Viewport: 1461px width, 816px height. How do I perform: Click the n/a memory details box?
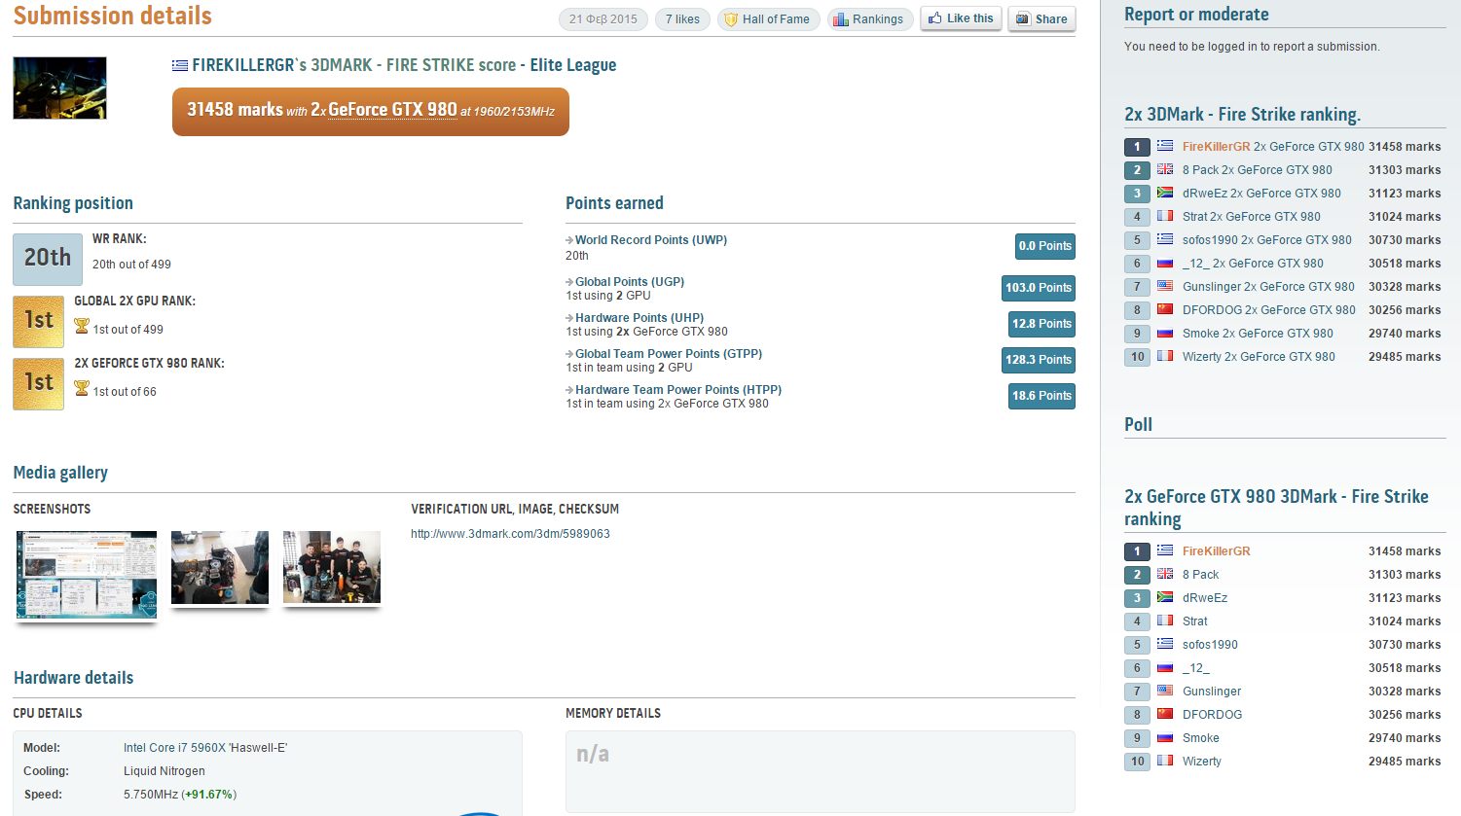tap(821, 771)
